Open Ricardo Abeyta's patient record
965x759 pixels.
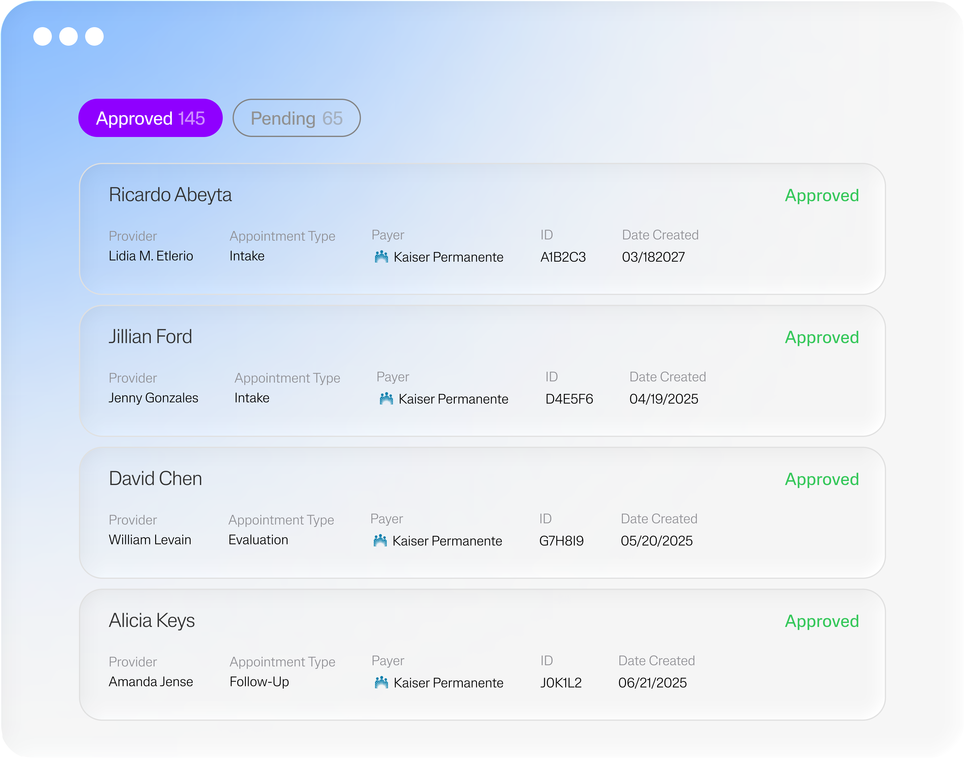click(x=170, y=195)
